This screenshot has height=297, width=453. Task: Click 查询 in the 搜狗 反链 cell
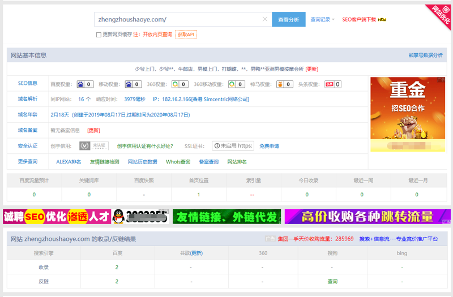point(332,281)
